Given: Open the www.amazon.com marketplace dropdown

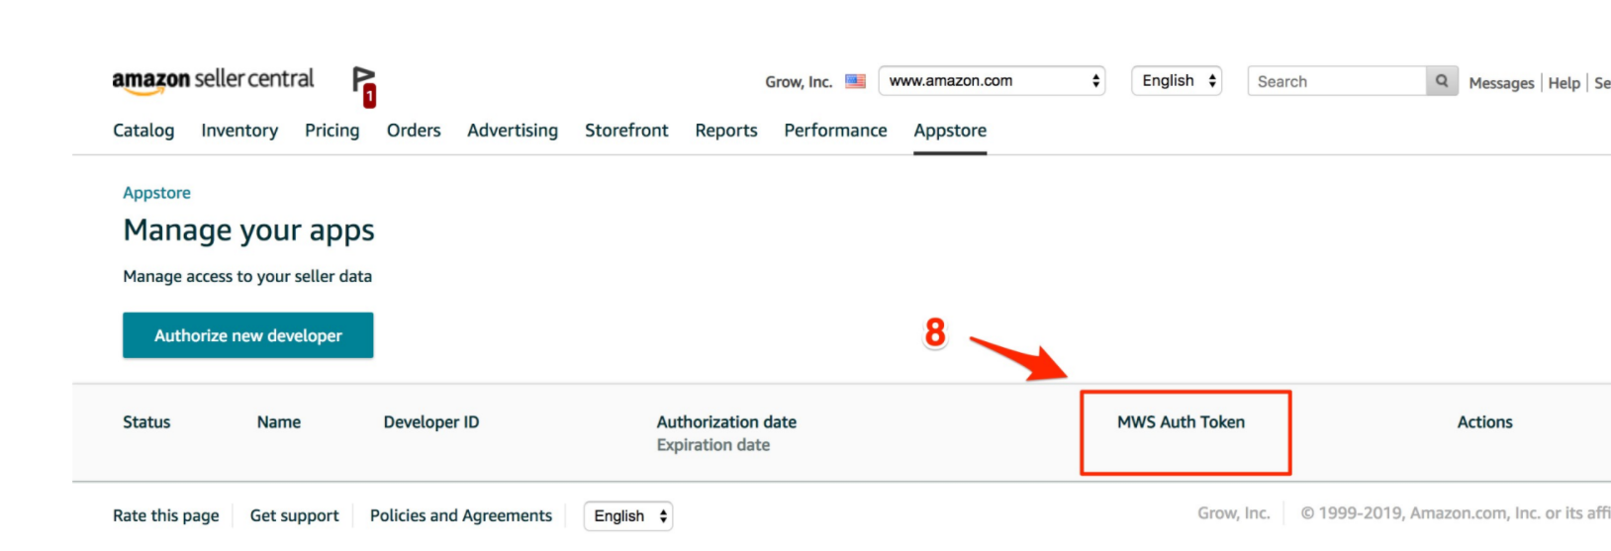Looking at the screenshot, I should [x=992, y=81].
